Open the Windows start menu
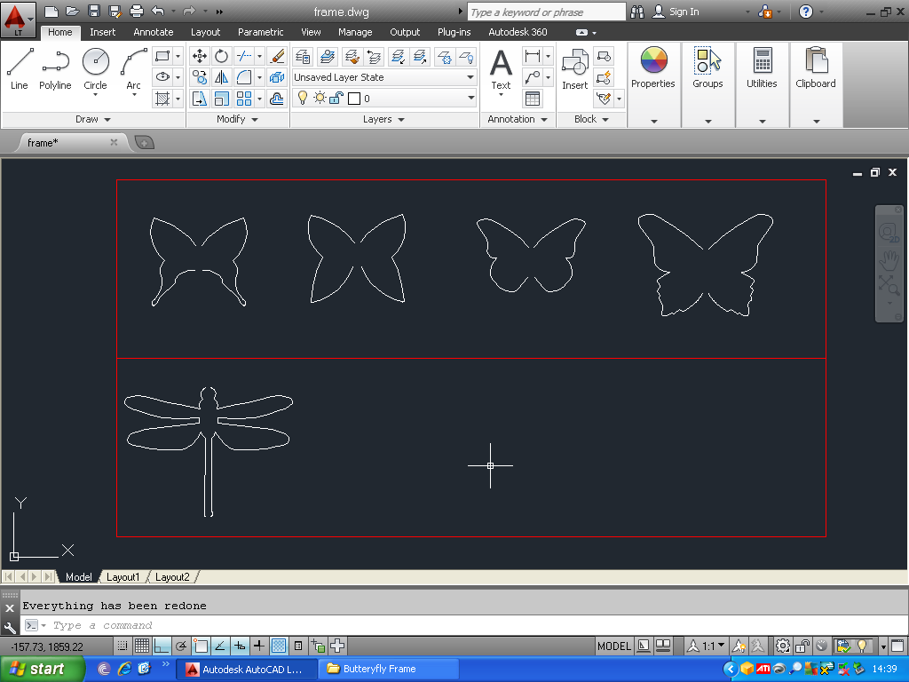Screen dimensions: 909x682 coord(42,669)
